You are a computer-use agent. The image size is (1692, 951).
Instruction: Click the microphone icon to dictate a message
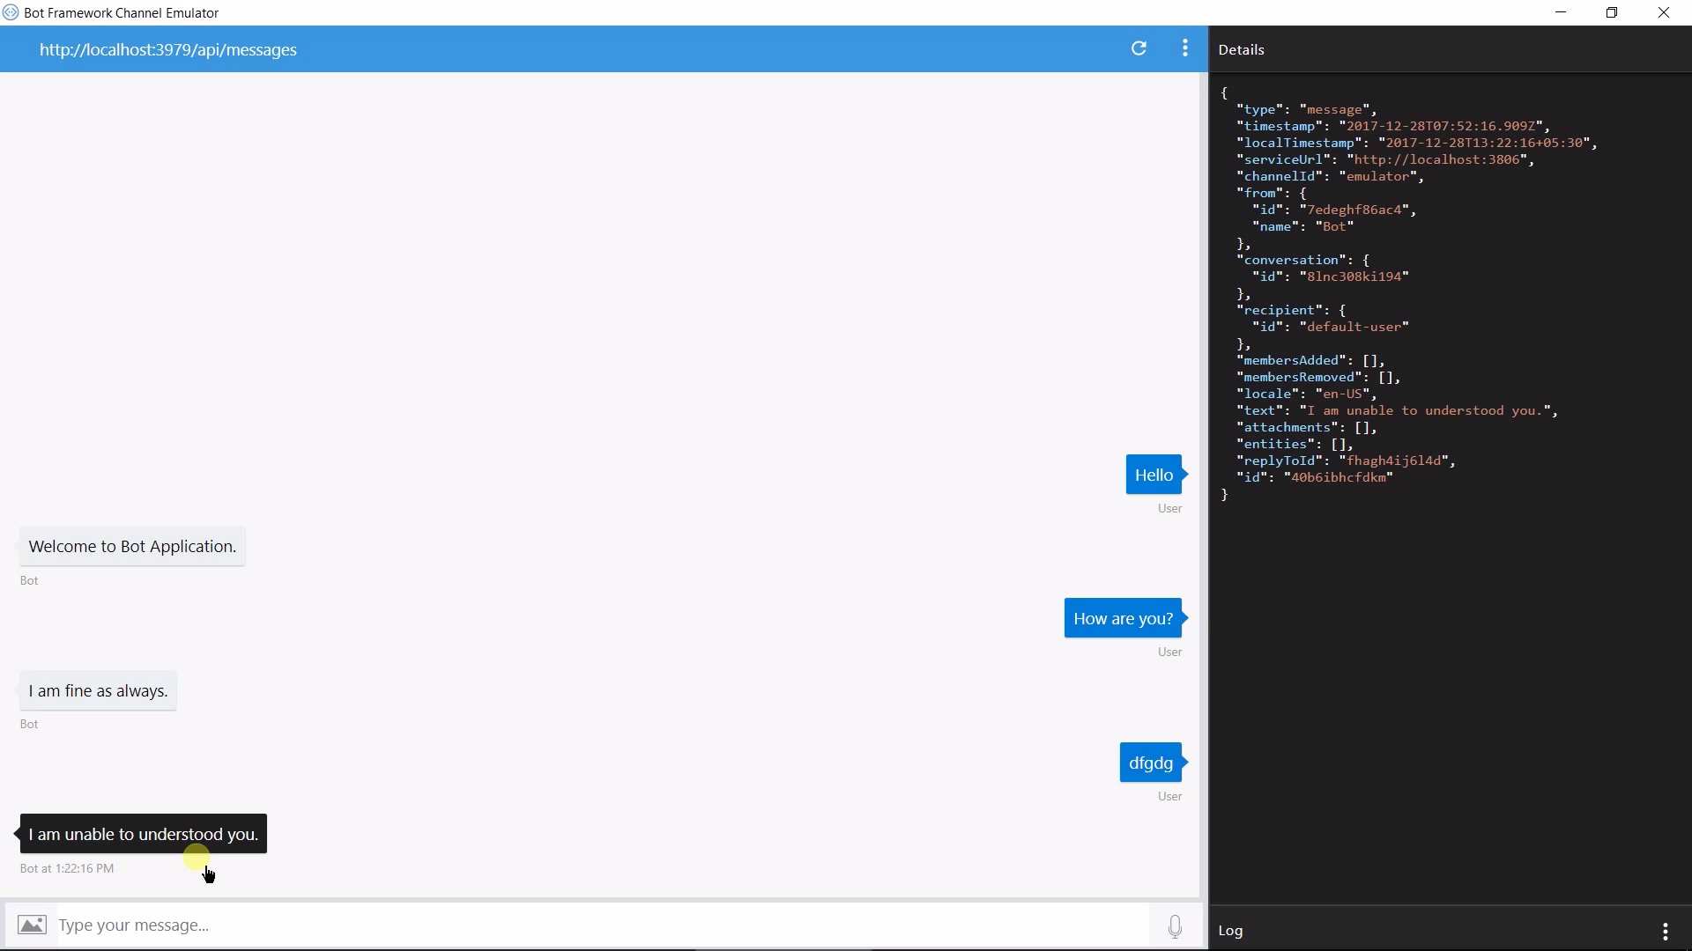(1176, 925)
